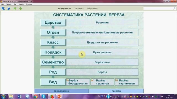Open the Файл menu
The image size is (177, 99).
click(2, 4)
